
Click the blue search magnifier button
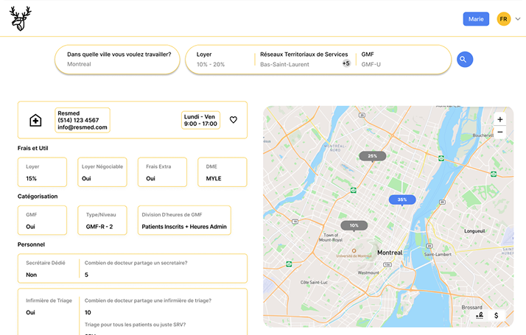pos(464,60)
